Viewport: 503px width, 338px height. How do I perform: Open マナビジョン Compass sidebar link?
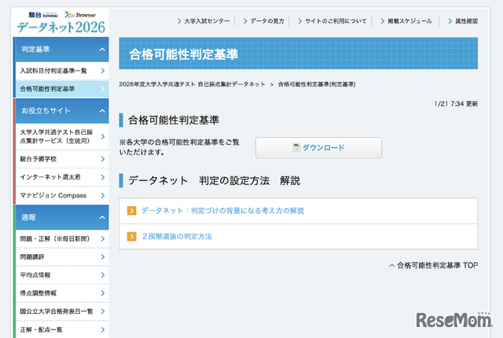pyautogui.click(x=62, y=195)
